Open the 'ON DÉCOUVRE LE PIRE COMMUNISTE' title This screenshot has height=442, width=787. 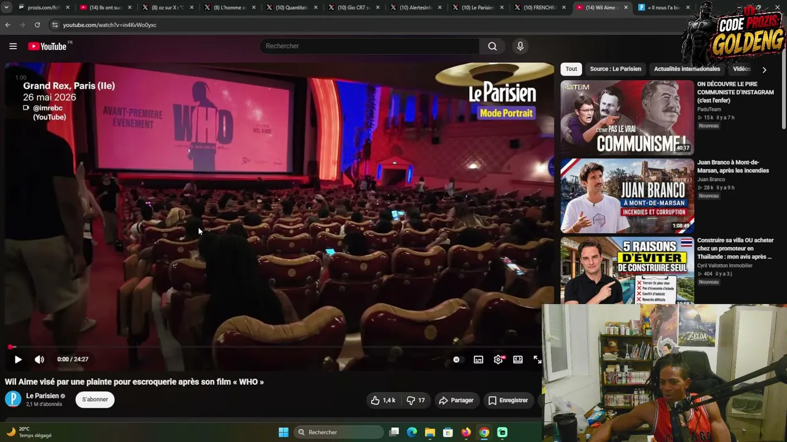pyautogui.click(x=735, y=92)
